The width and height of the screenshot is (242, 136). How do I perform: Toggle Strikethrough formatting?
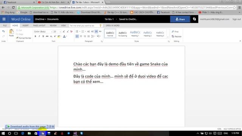(47, 36)
